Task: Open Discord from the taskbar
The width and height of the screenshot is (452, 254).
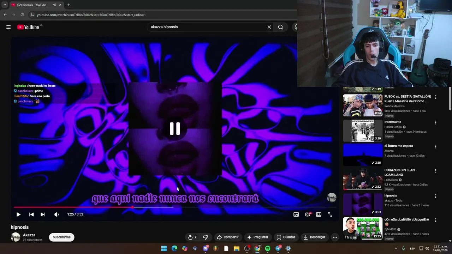Action: click(206, 248)
